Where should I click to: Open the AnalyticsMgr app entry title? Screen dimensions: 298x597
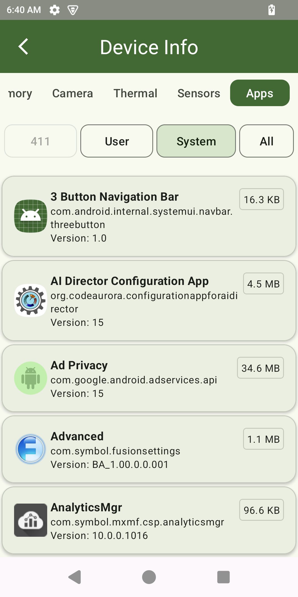coord(86,507)
